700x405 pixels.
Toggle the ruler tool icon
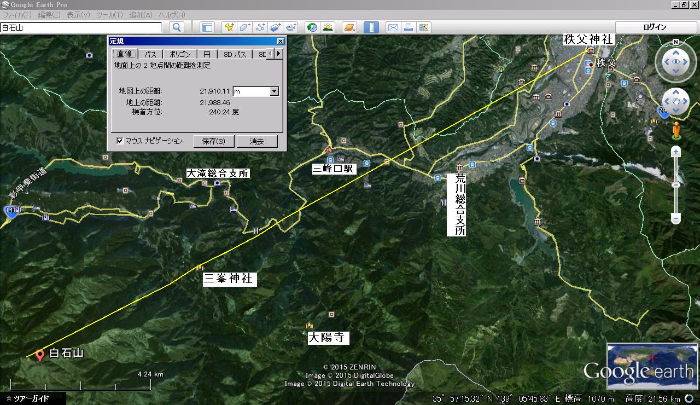[371, 27]
